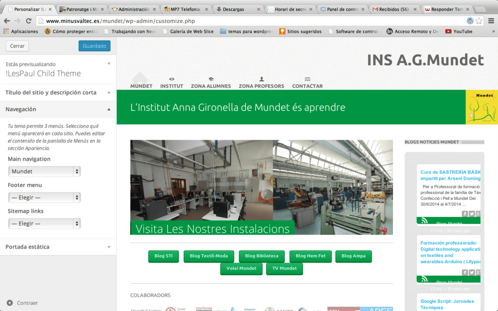Go forward using the browser forward arrow

click(18, 21)
